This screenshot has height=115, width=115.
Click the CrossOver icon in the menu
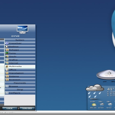[x=7, y=43]
